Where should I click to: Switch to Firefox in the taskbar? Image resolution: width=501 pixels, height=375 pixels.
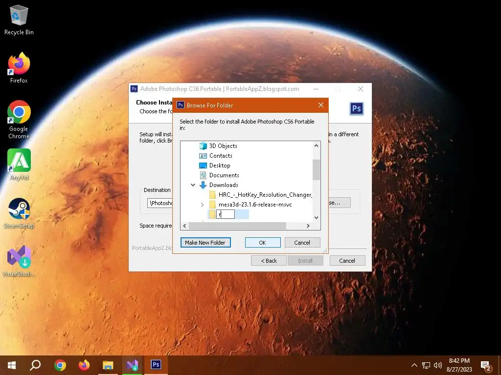click(84, 365)
